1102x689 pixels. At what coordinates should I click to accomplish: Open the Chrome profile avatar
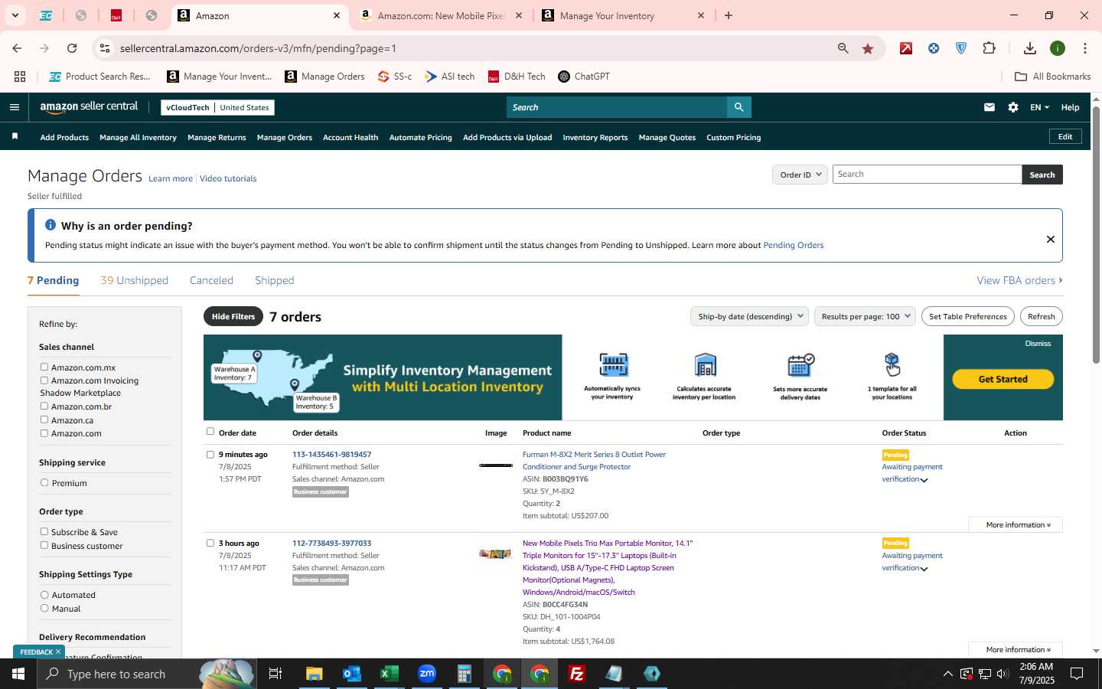1058,48
